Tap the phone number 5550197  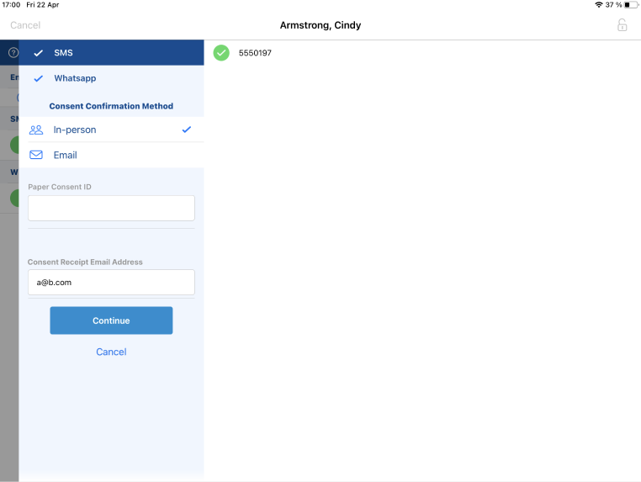click(255, 53)
